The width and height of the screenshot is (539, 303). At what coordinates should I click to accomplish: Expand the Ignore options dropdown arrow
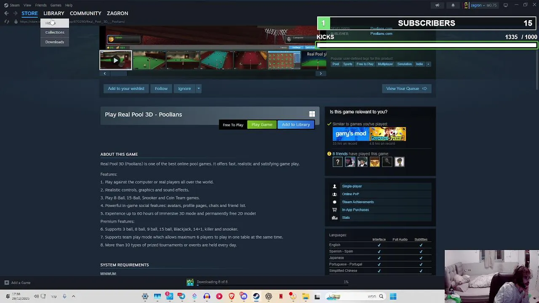pyautogui.click(x=198, y=88)
